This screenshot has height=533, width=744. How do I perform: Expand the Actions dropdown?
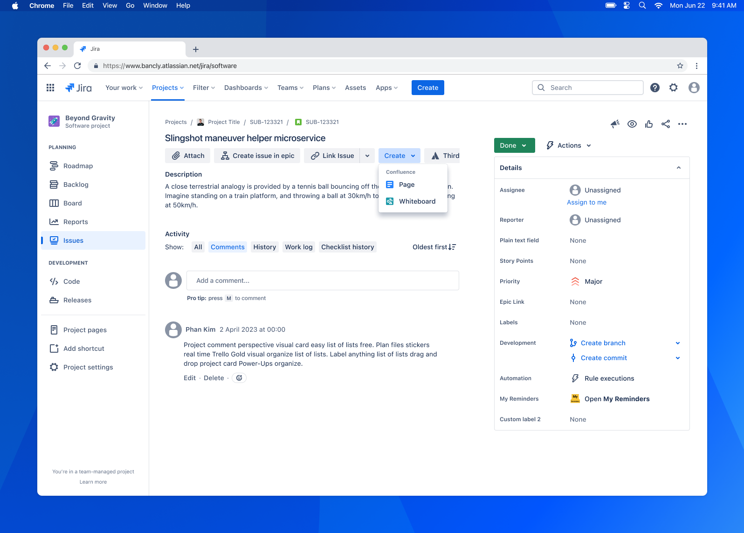[x=569, y=145]
